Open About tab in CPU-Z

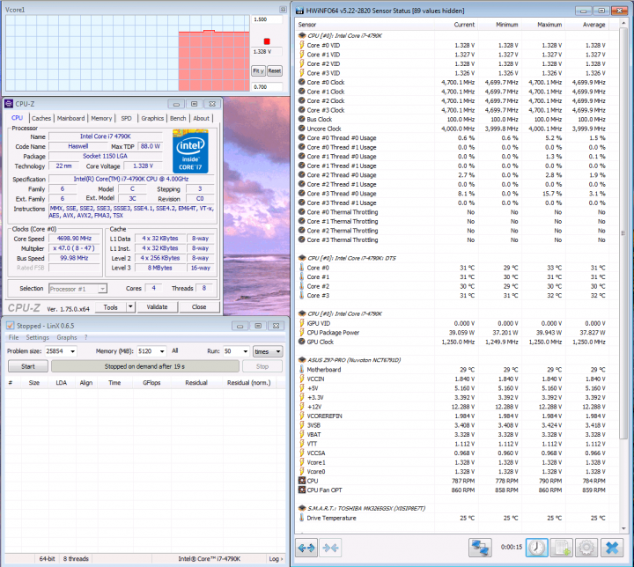click(x=201, y=118)
